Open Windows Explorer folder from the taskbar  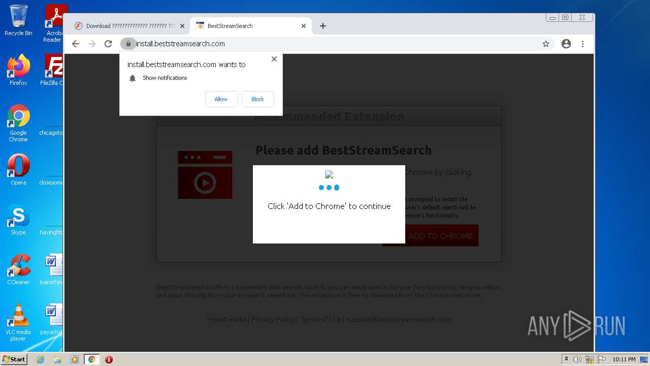57,359
